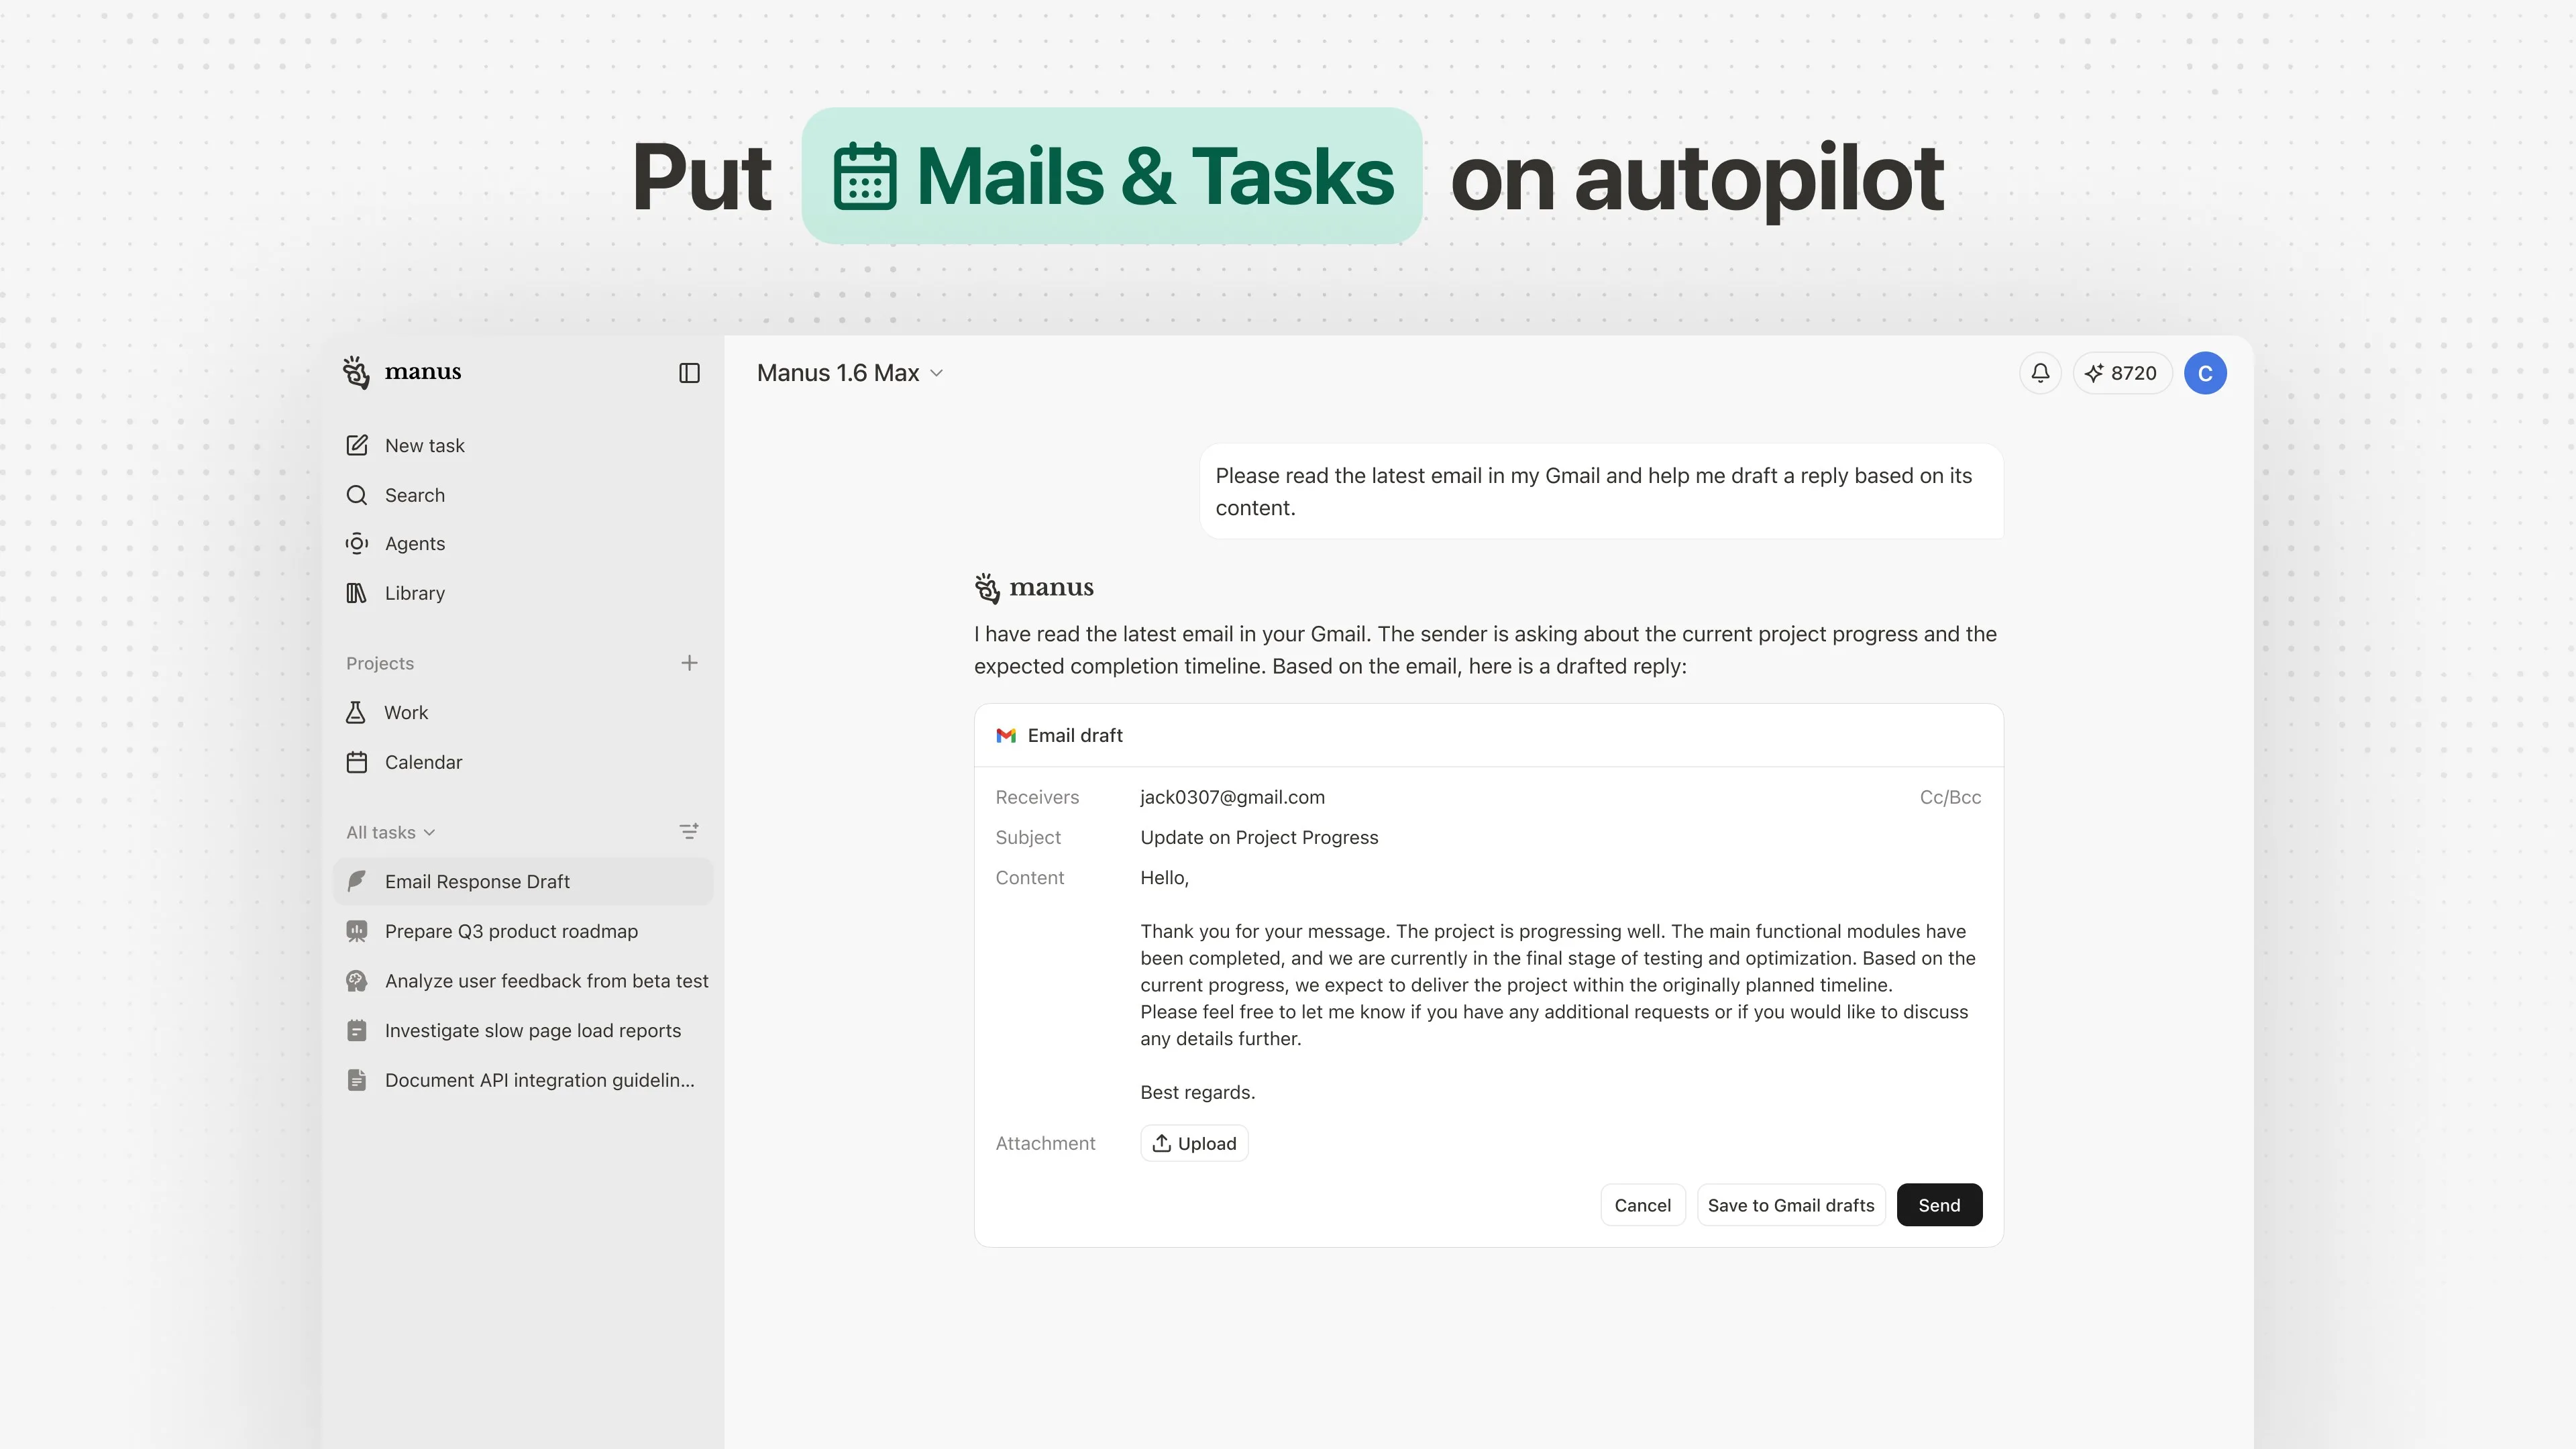Open the Manus 1.6 Max model dropdown
2576x1449 pixels.
click(x=850, y=373)
